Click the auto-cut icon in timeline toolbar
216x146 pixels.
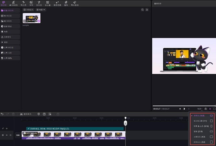50,114
